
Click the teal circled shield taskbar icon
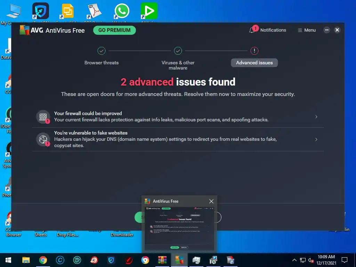click(77, 260)
